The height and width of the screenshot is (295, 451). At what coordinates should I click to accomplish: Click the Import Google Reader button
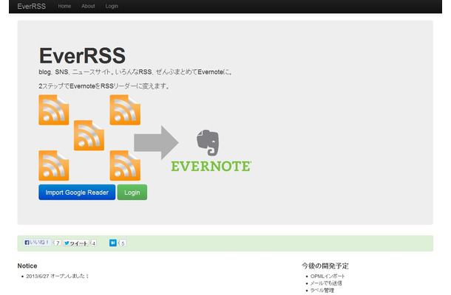click(77, 192)
